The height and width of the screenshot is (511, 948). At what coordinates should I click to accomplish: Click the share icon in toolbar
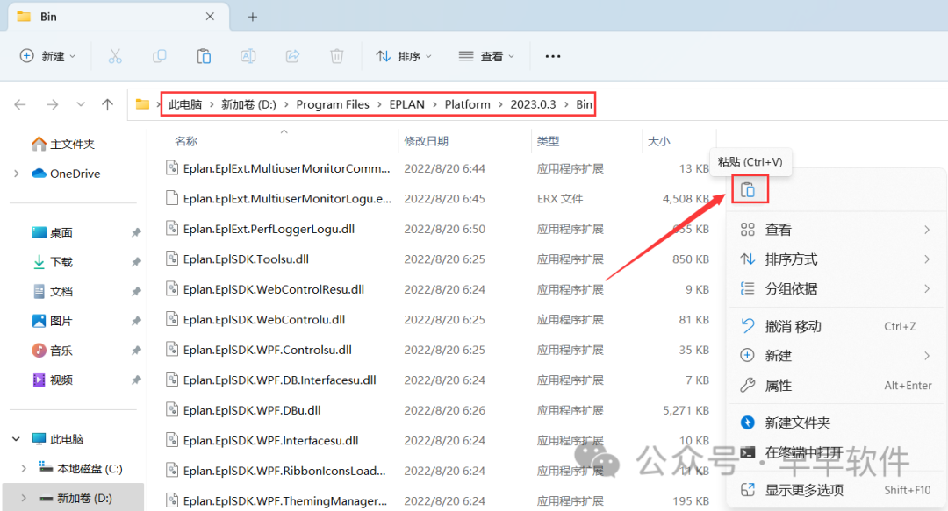[x=292, y=56]
